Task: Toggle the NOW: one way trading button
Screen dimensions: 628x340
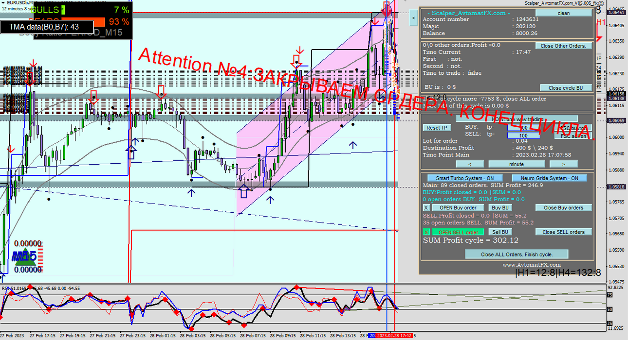Action: (x=517, y=119)
